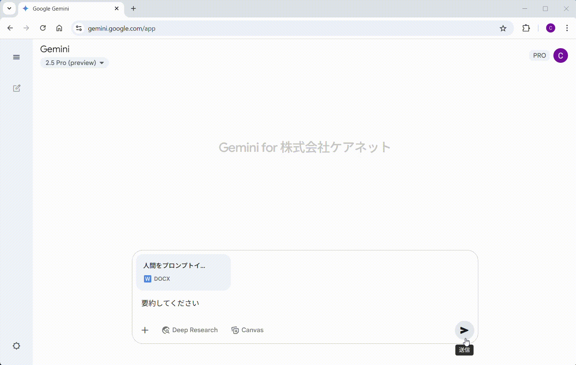
Task: Click the attached DOCX file chip
Action: [x=183, y=272]
